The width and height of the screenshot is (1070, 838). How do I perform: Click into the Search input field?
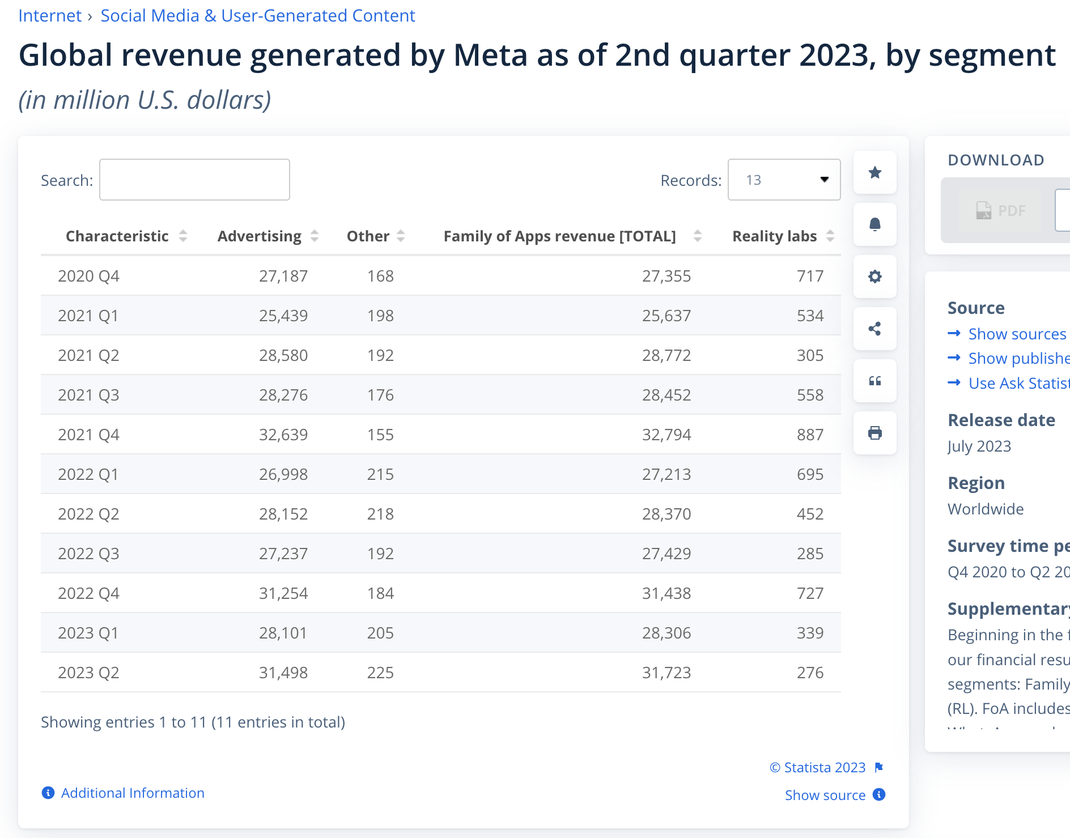pos(194,180)
